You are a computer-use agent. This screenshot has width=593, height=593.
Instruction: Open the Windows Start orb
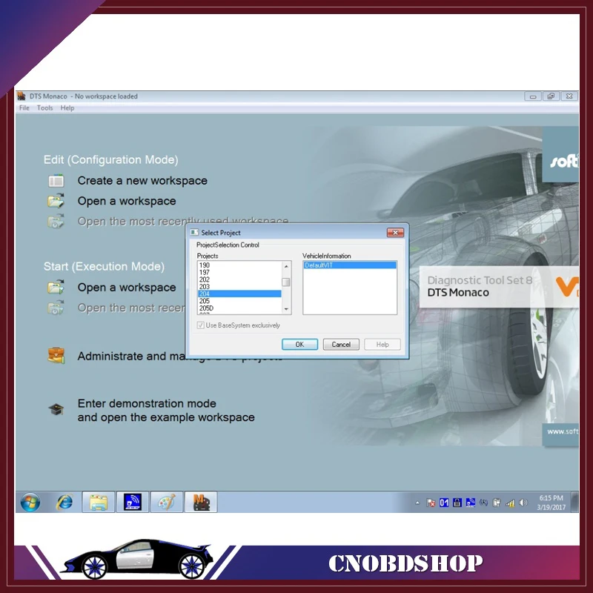(x=30, y=503)
